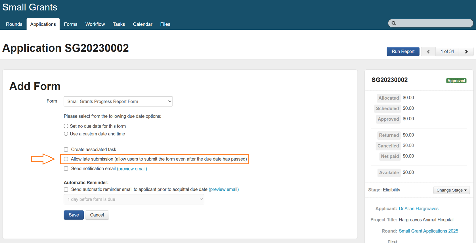476x243 pixels.
Task: Open the Change Stage dropdown
Action: pos(451,190)
